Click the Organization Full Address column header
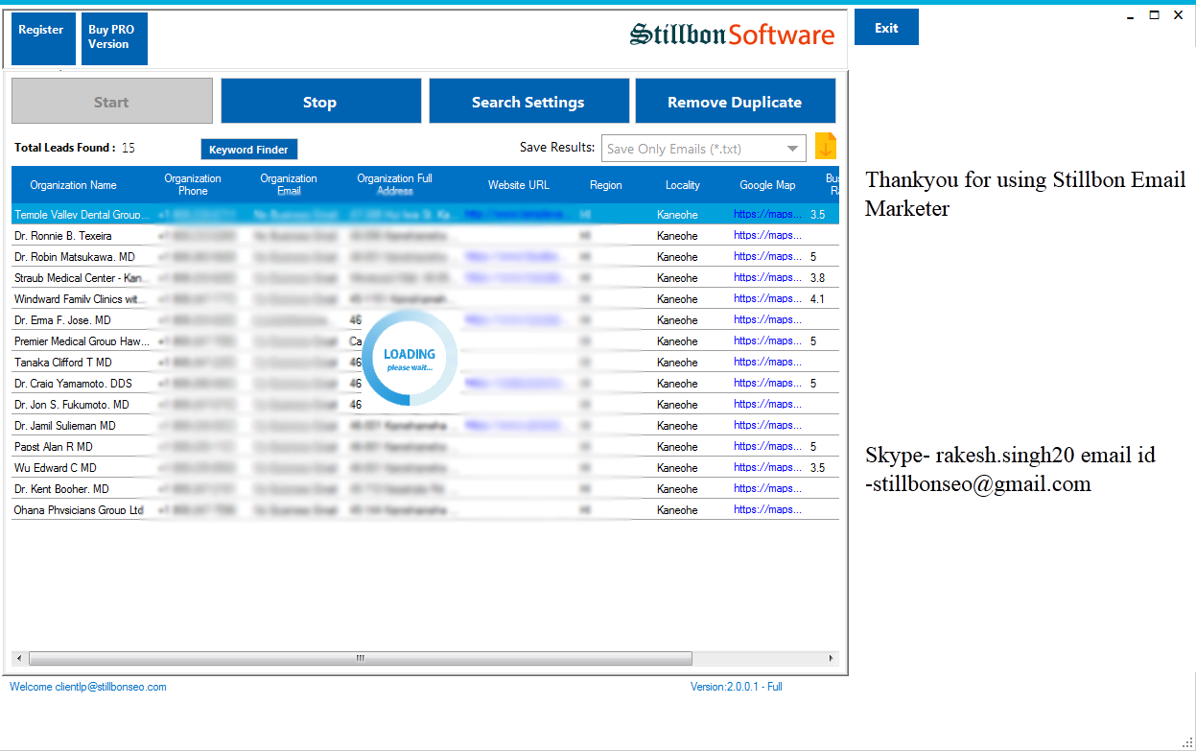The height and width of the screenshot is (751, 1196). click(395, 185)
